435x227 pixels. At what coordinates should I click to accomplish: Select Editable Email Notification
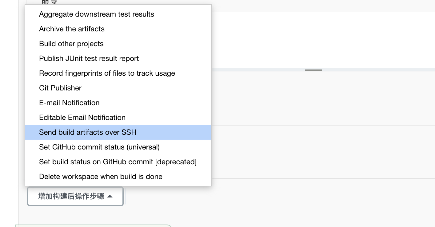coord(82,117)
